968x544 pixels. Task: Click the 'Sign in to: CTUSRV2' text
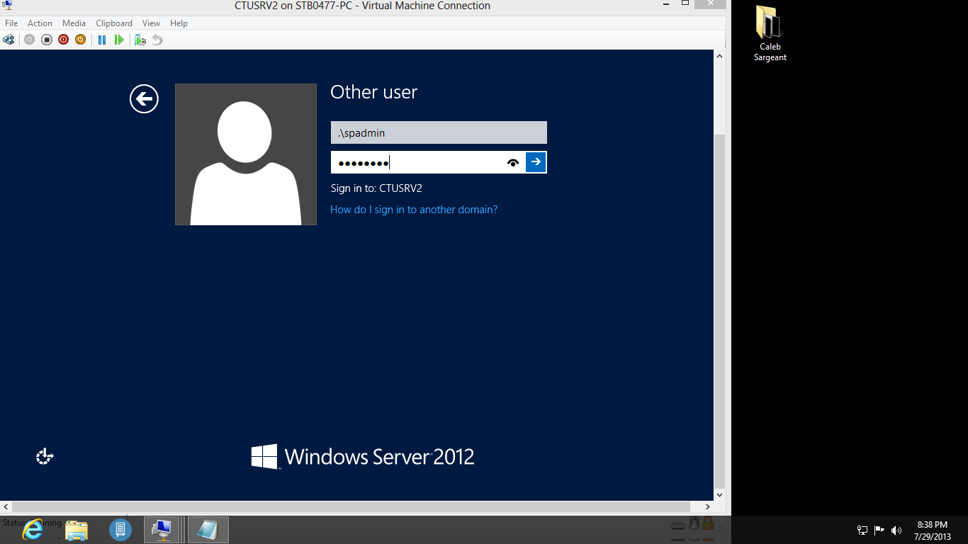click(x=376, y=188)
